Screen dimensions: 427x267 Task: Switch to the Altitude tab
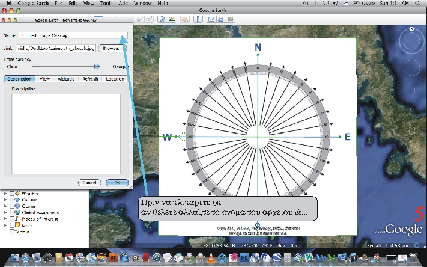(x=66, y=79)
